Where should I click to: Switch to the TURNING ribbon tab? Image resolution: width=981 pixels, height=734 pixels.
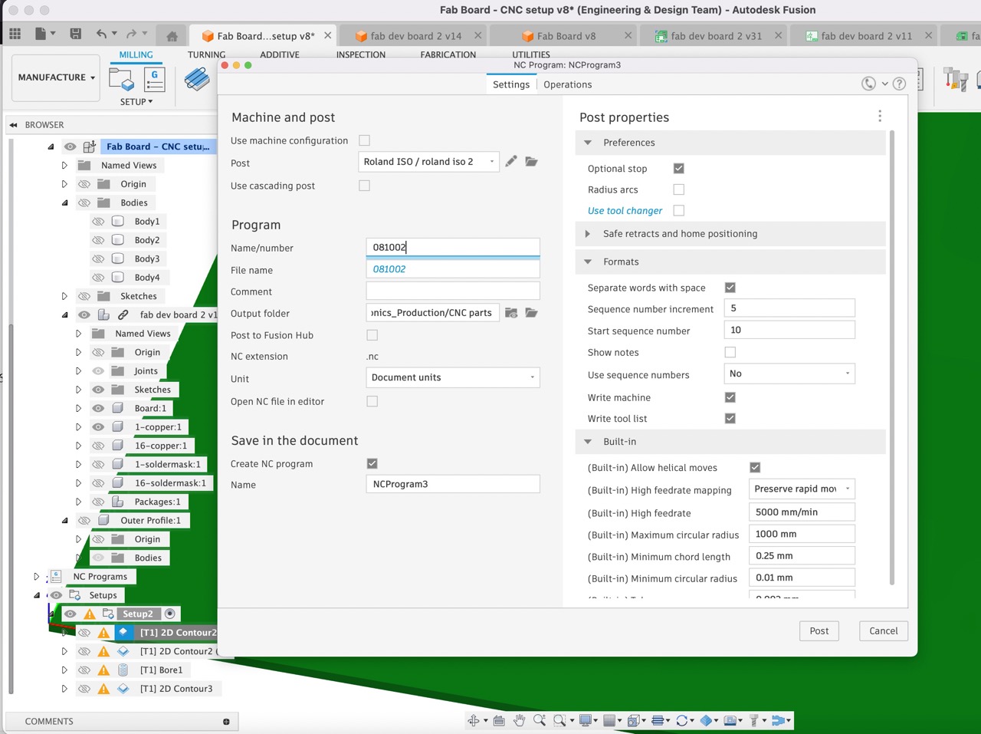[x=206, y=54]
